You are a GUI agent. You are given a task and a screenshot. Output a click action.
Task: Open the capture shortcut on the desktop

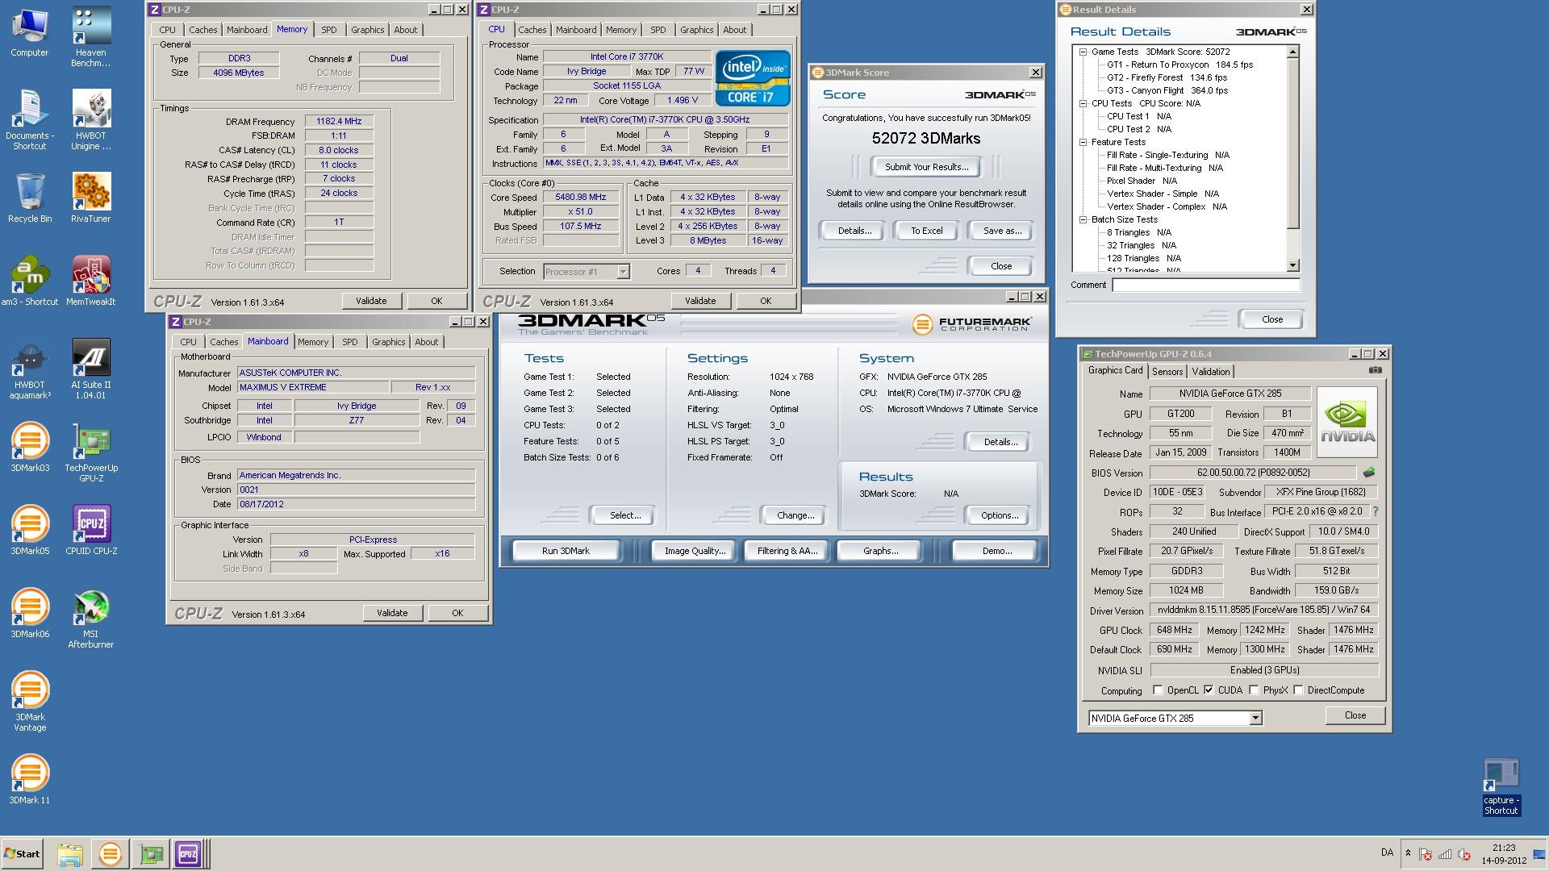point(1501,786)
